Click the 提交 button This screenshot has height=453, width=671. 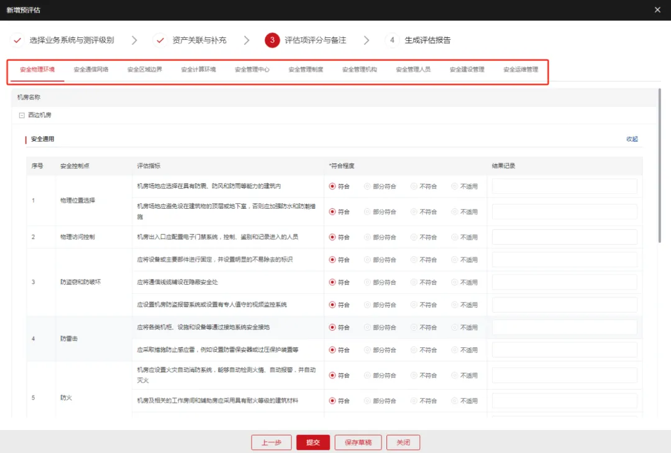click(313, 442)
